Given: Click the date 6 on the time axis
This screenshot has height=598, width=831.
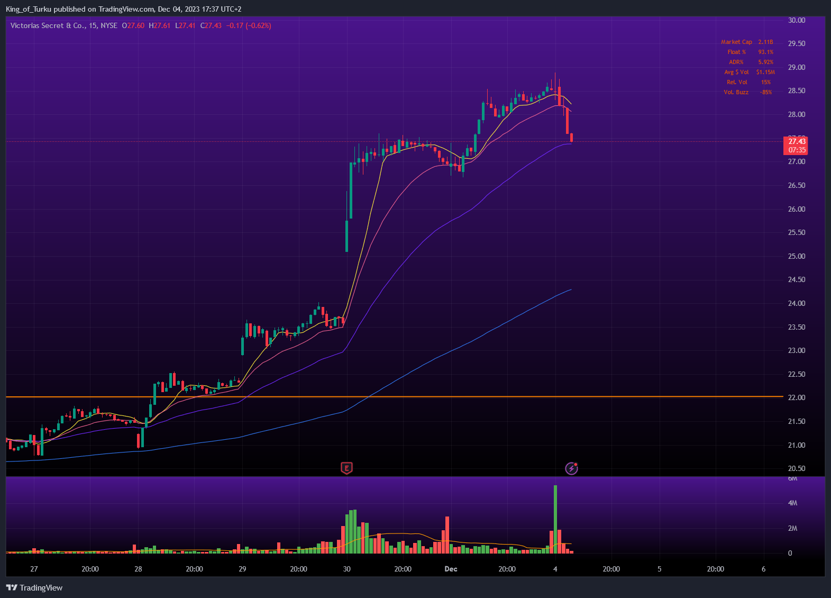Looking at the screenshot, I should click(763, 569).
